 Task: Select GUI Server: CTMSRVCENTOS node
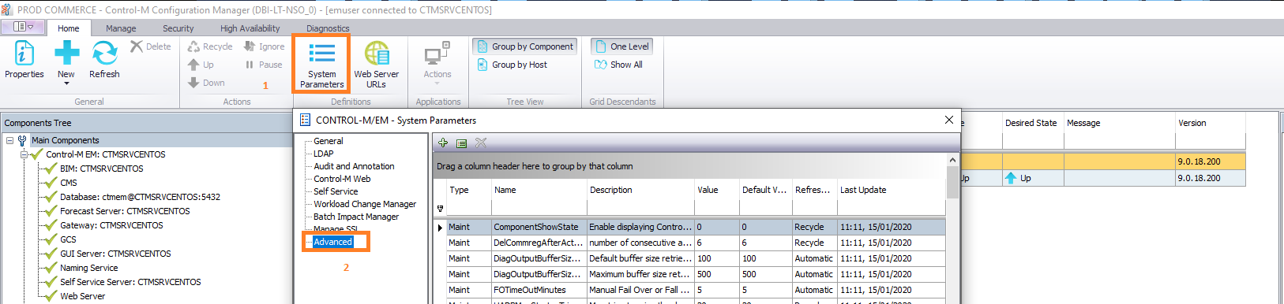click(x=115, y=254)
